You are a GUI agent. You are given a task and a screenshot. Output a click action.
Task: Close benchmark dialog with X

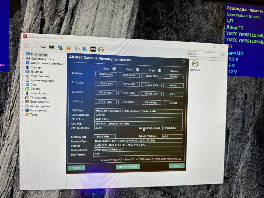tap(184, 62)
